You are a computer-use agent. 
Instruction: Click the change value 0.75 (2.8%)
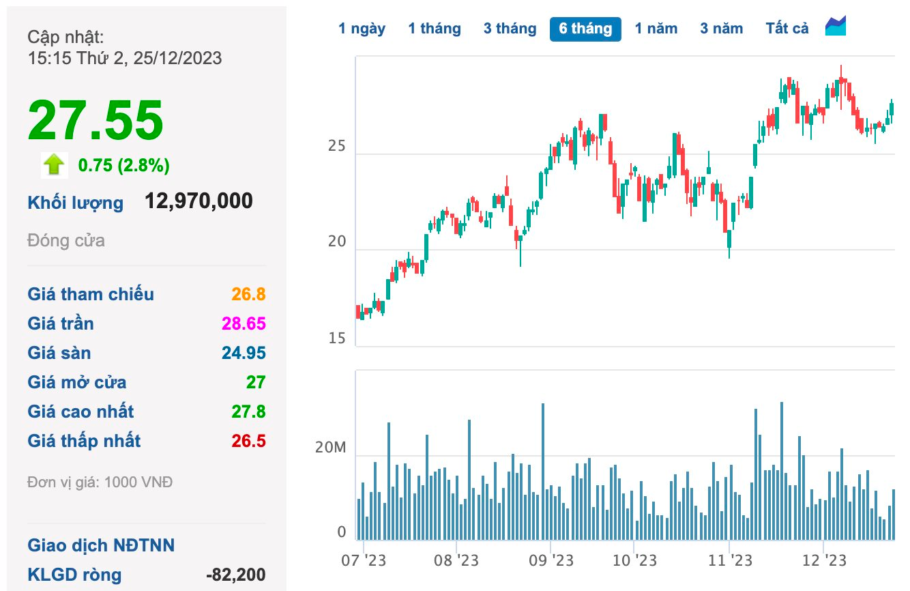123,165
